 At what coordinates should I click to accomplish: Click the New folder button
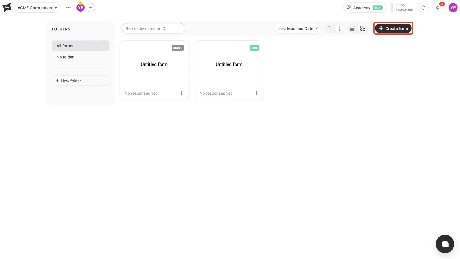click(80, 81)
